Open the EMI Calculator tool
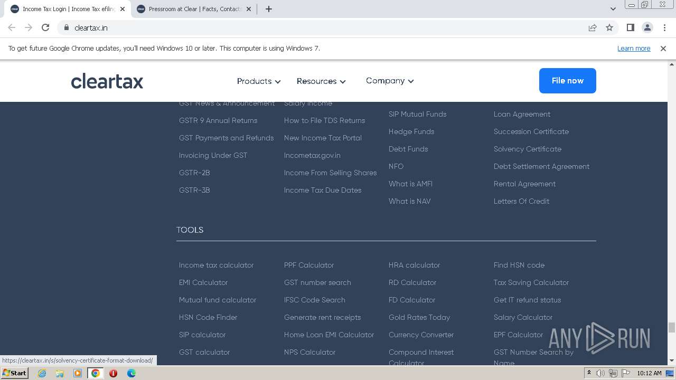Screen dimensions: 676x380 click(x=203, y=282)
